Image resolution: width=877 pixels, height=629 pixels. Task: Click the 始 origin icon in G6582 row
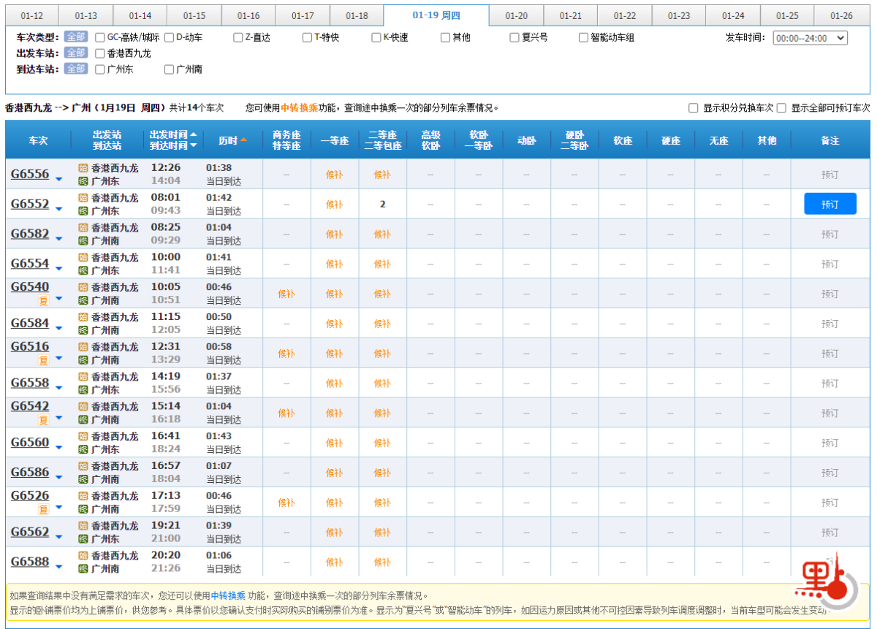83,228
